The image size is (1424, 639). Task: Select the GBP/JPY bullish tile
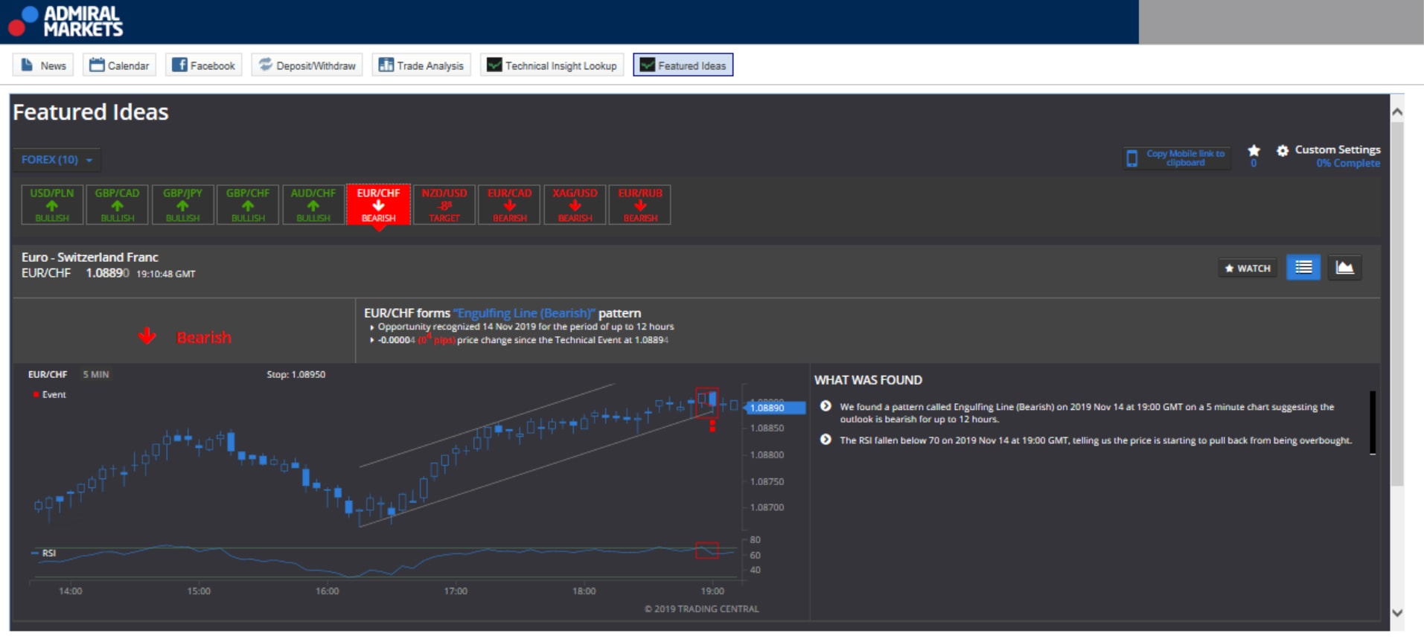(183, 205)
